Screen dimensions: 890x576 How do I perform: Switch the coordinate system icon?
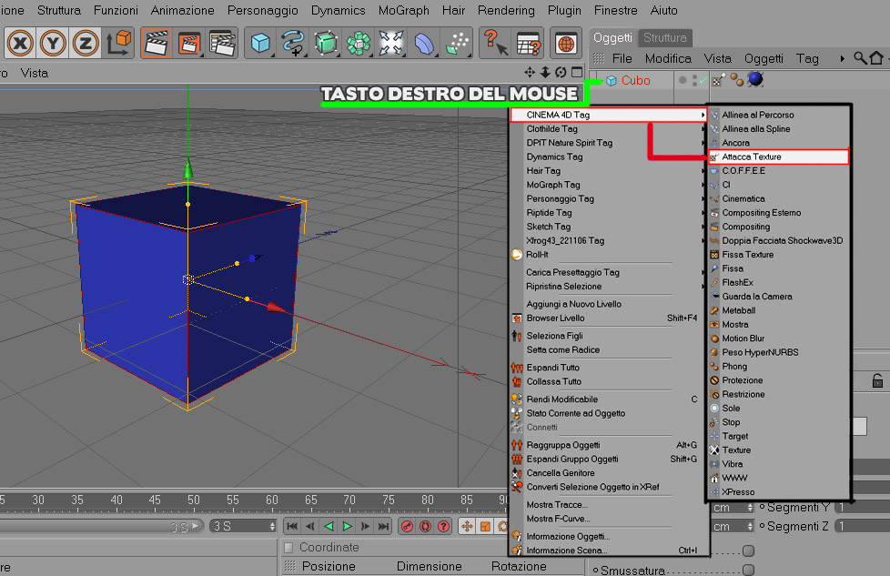[118, 43]
